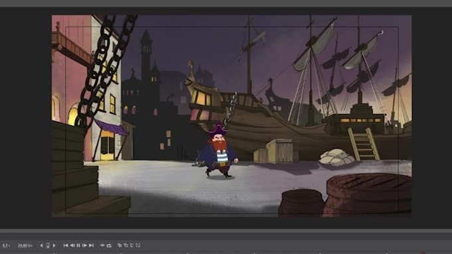Go to previous keyframe arrow

pos(41,245)
